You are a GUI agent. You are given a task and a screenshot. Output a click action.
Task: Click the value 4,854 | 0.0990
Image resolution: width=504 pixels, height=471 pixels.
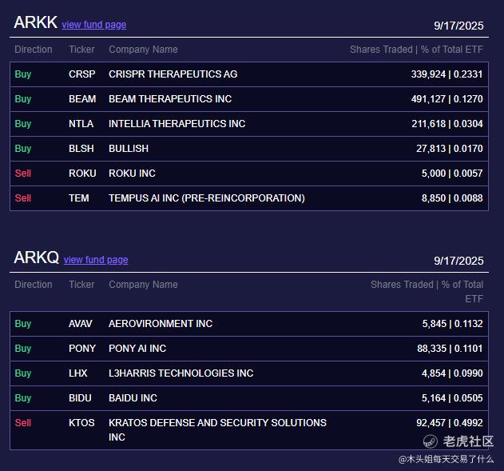coord(452,373)
